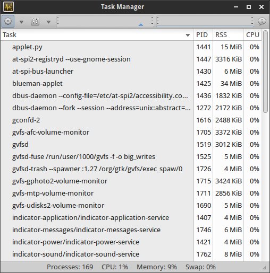Minimize the Task Manager window
Viewport: 270px width, 273px height.
236,7
